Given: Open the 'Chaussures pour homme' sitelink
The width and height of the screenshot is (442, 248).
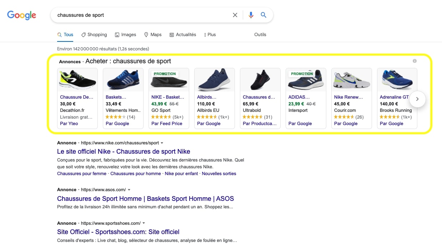Looking at the screenshot, I should click(136, 174).
